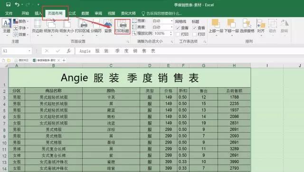This screenshot has width=304, height=172.
Task: Click Print Titles (打印标题) button
Action: (122, 27)
